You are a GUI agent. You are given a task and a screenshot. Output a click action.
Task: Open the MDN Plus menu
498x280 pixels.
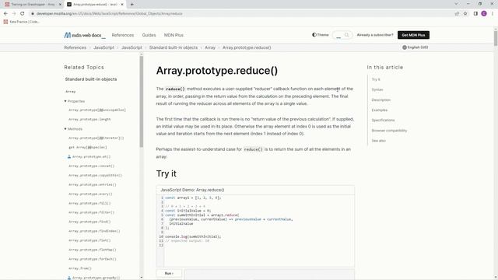point(174,35)
